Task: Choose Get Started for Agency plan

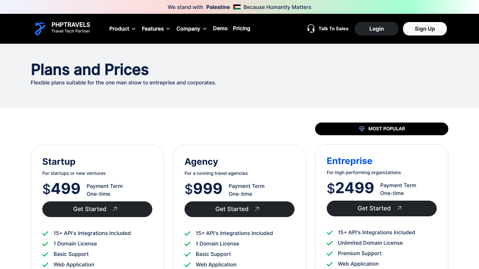Action: [x=239, y=209]
